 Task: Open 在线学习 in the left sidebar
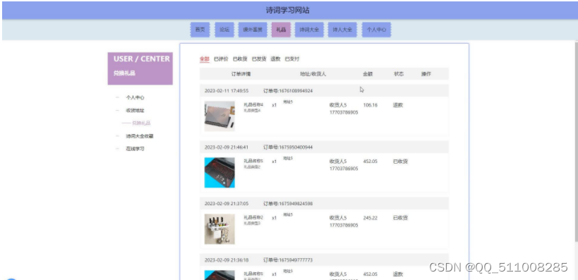135,149
